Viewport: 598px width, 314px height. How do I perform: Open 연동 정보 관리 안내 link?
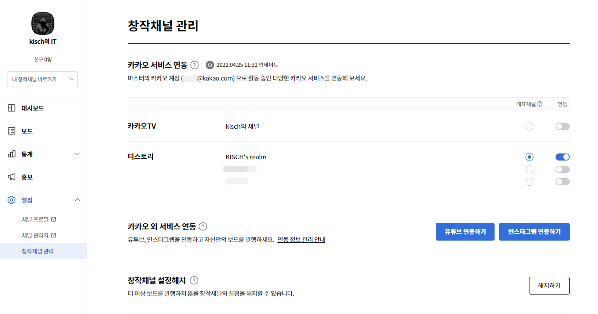point(301,240)
